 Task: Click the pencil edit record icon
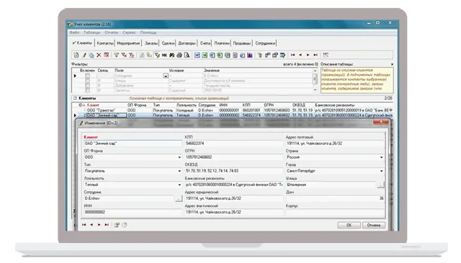[x=84, y=55]
